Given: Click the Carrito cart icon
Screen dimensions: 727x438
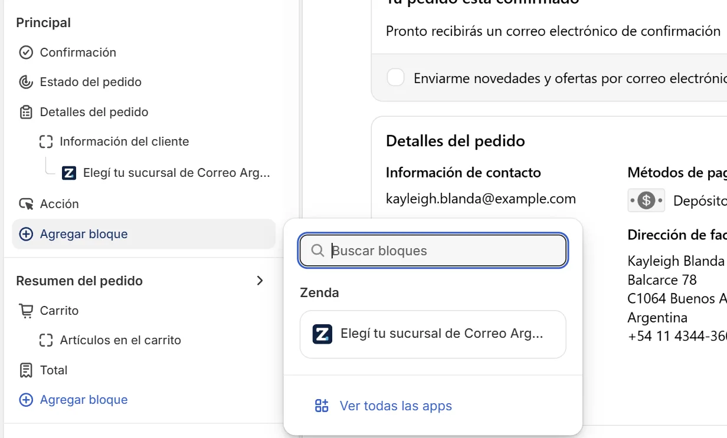Looking at the screenshot, I should pos(26,311).
